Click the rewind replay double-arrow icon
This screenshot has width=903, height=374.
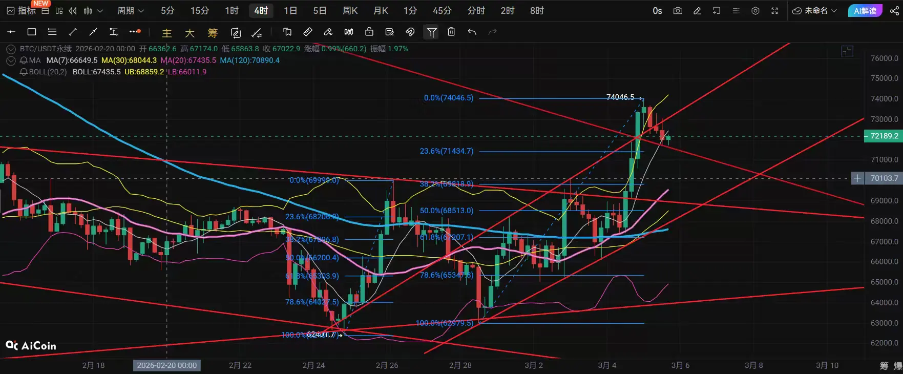point(73,11)
